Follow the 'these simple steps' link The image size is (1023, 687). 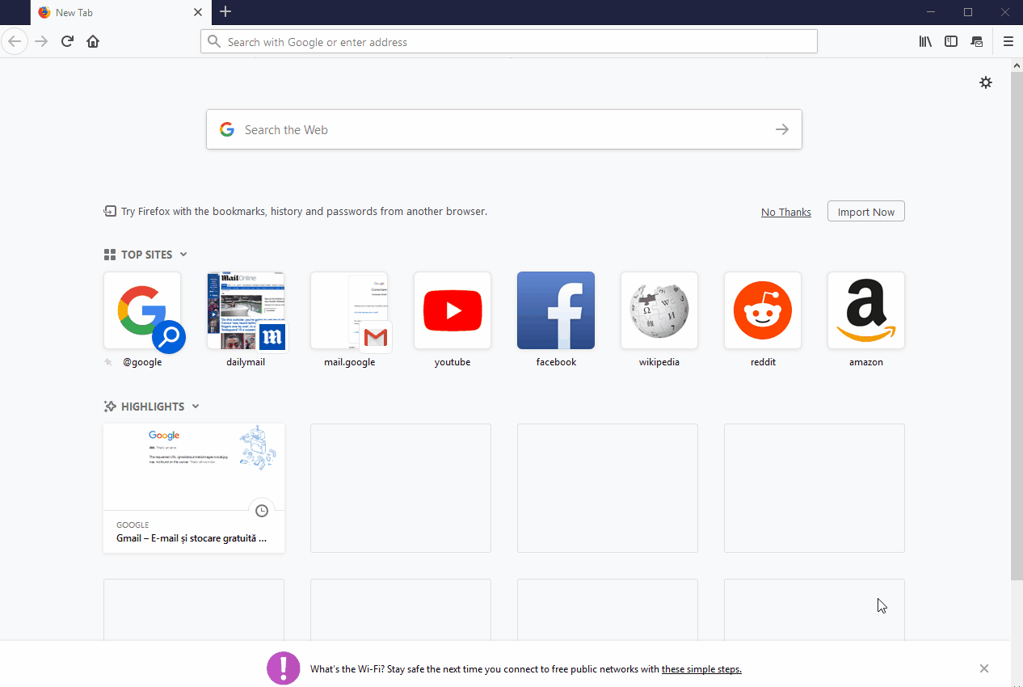click(701, 669)
